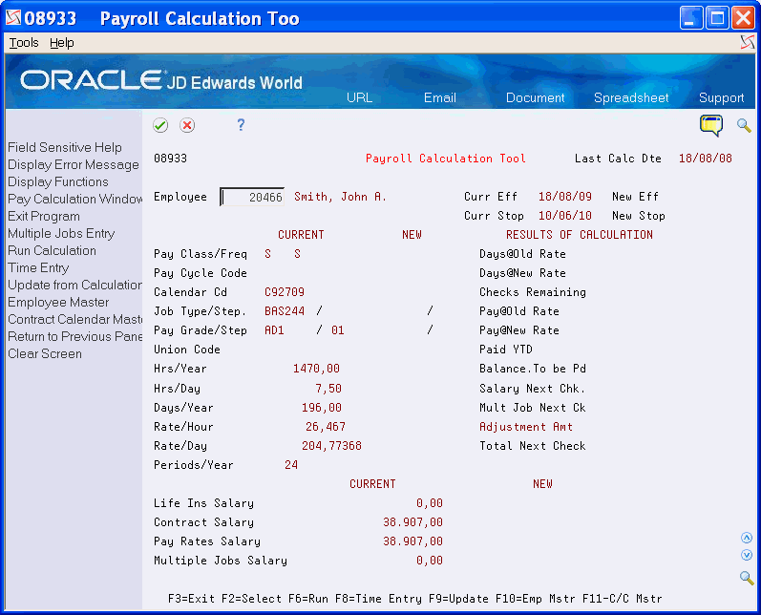
Task: Click the scroll down arrow icon
Action: click(x=747, y=555)
